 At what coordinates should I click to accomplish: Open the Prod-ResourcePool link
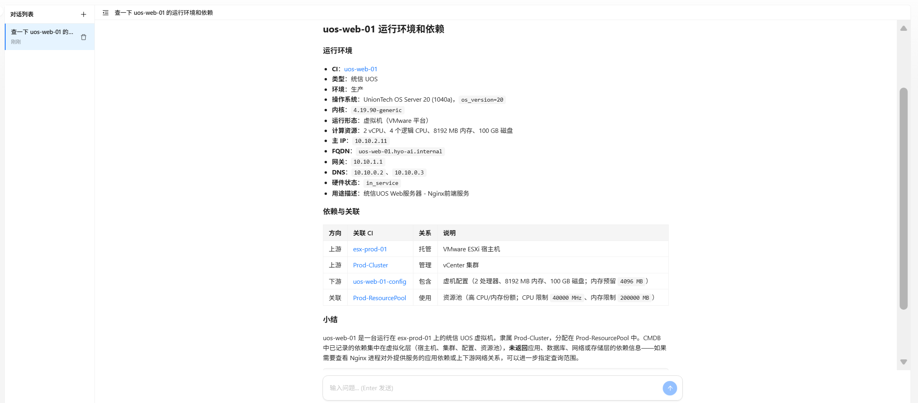(x=379, y=298)
